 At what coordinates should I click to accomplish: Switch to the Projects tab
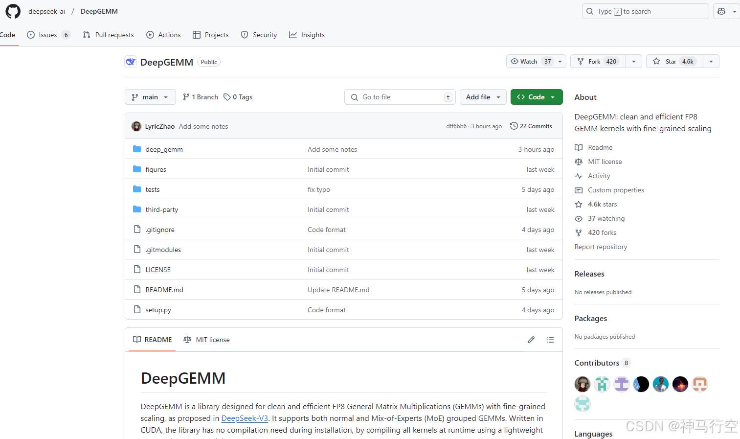[x=211, y=35]
